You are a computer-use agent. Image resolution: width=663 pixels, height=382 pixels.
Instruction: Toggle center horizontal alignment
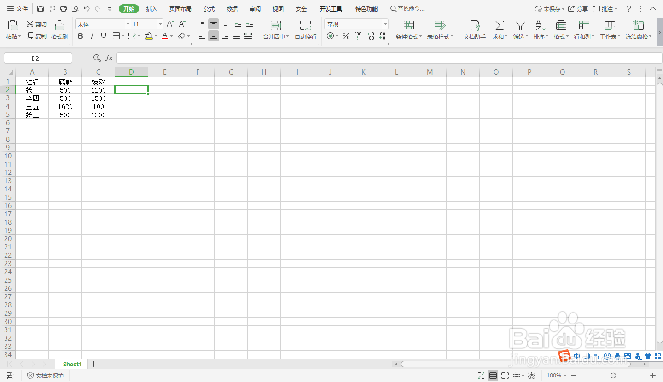214,36
